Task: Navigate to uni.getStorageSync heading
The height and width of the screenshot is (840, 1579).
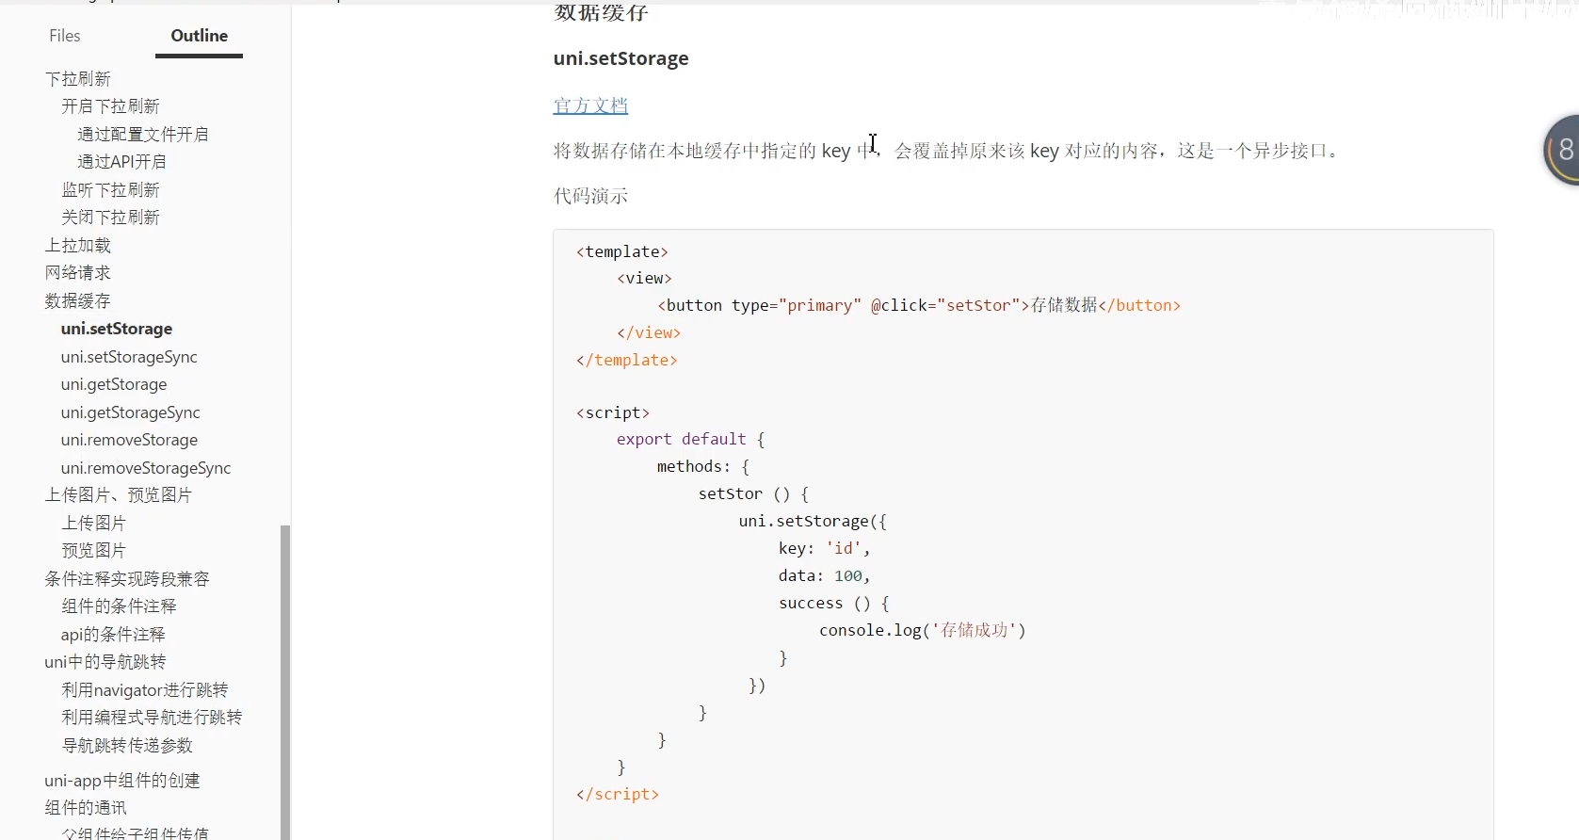Action: tap(131, 412)
